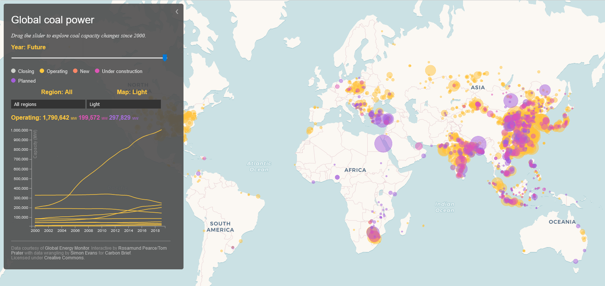This screenshot has width=605, height=286.
Task: Click the ASIA map label
Action: pos(478,87)
